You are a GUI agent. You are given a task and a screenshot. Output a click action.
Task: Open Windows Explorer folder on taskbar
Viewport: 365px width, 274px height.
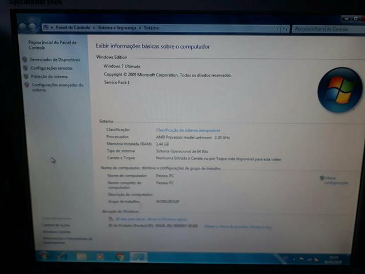click(x=82, y=256)
